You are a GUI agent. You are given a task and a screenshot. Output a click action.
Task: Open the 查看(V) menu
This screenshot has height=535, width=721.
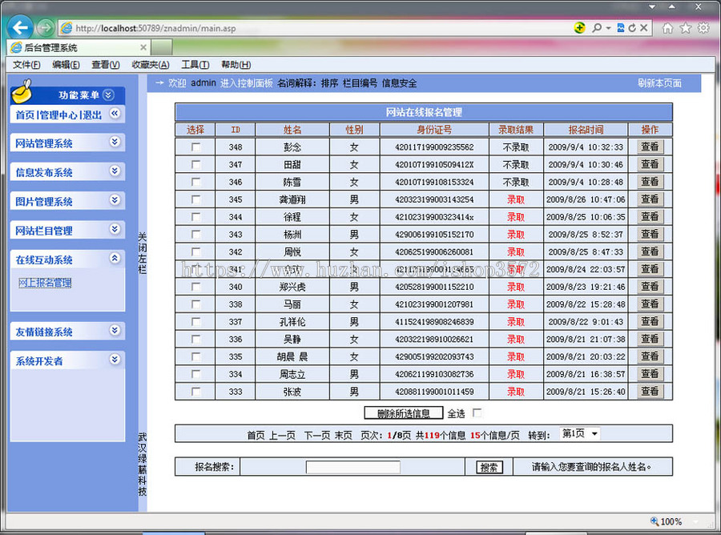click(x=106, y=65)
